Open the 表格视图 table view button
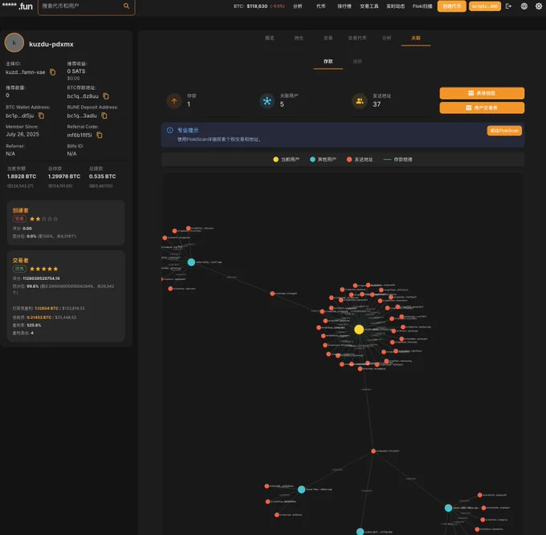The image size is (546, 535). [482, 93]
